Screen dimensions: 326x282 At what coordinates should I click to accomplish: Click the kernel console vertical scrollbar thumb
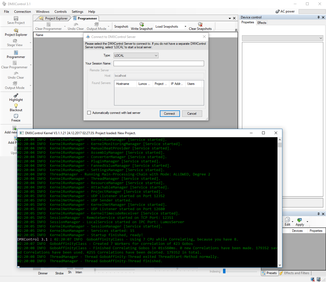coord(280,145)
